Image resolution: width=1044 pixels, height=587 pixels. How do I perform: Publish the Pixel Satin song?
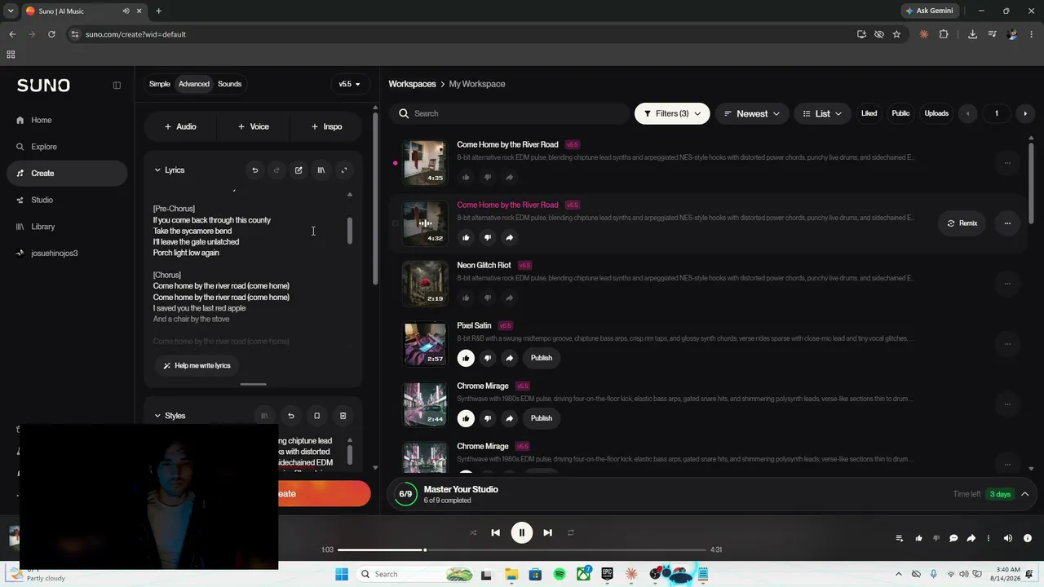point(542,358)
